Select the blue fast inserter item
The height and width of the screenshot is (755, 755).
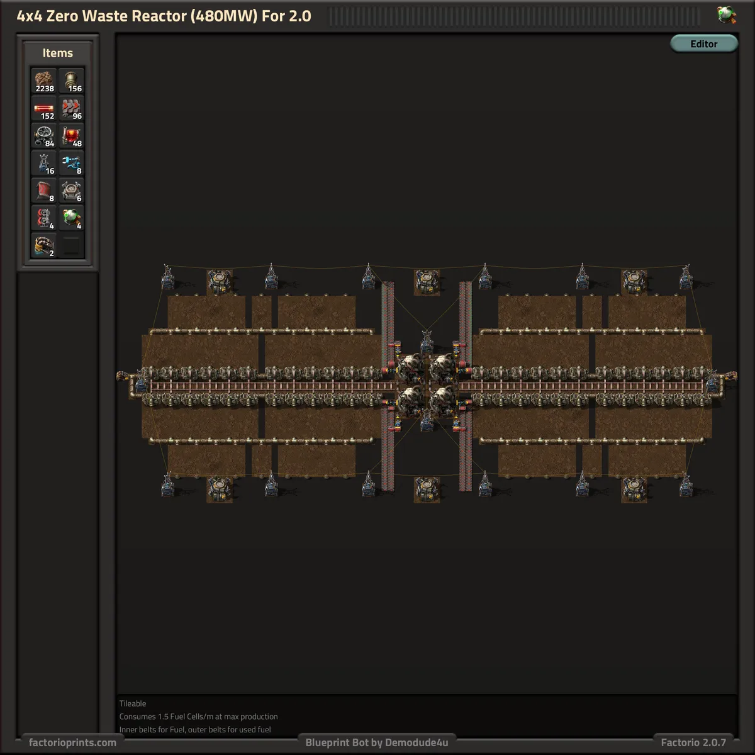coord(72,164)
